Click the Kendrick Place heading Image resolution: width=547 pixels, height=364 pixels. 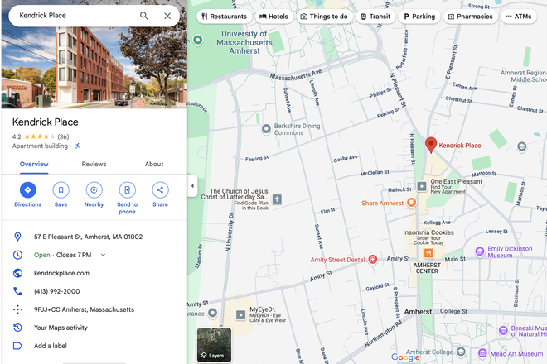point(46,122)
